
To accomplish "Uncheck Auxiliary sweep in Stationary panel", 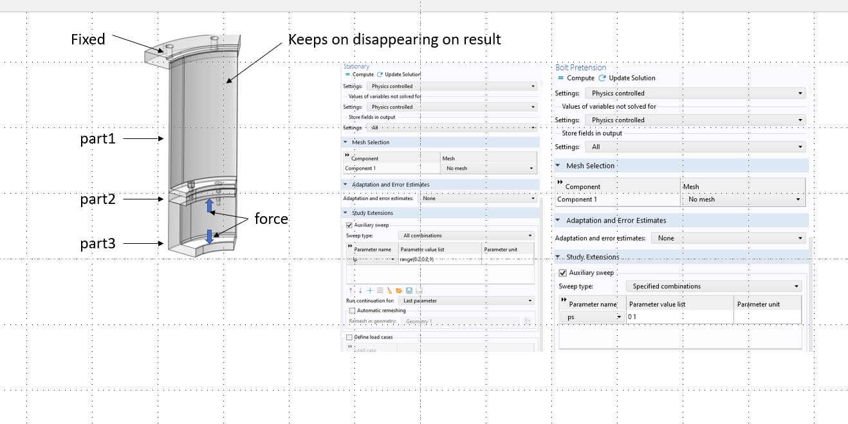I will pos(349,225).
